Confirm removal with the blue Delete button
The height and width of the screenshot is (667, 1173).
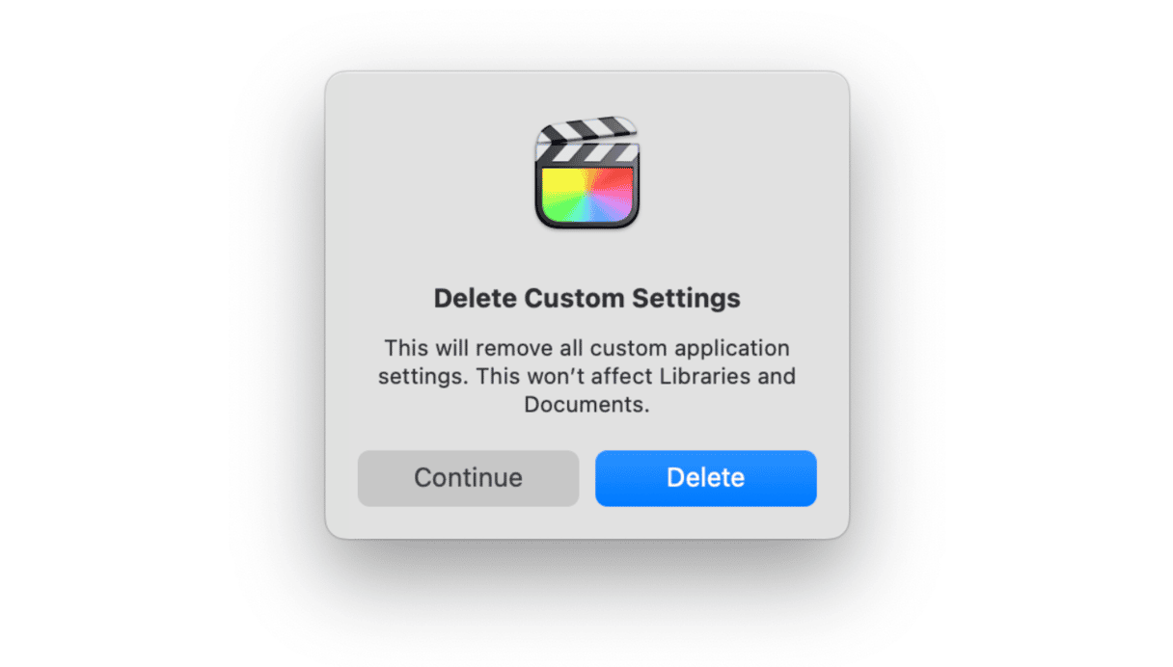705,478
